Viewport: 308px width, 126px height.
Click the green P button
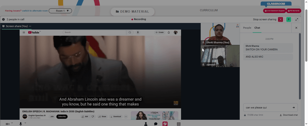tap(289, 19)
